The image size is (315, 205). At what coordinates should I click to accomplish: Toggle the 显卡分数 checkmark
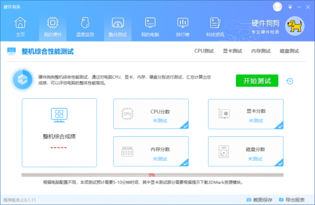click(x=279, y=125)
